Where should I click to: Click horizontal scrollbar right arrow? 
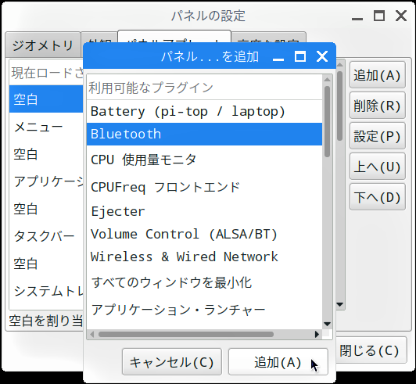(317, 334)
